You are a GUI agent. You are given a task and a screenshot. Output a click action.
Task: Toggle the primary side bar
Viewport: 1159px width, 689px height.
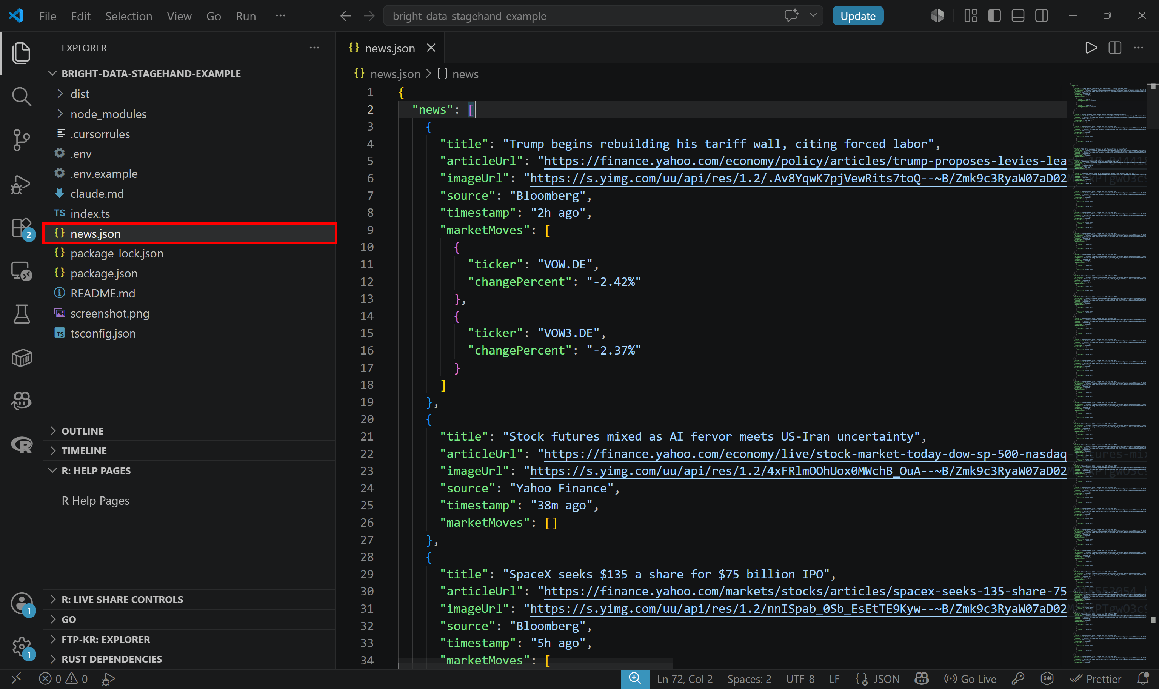[994, 16]
